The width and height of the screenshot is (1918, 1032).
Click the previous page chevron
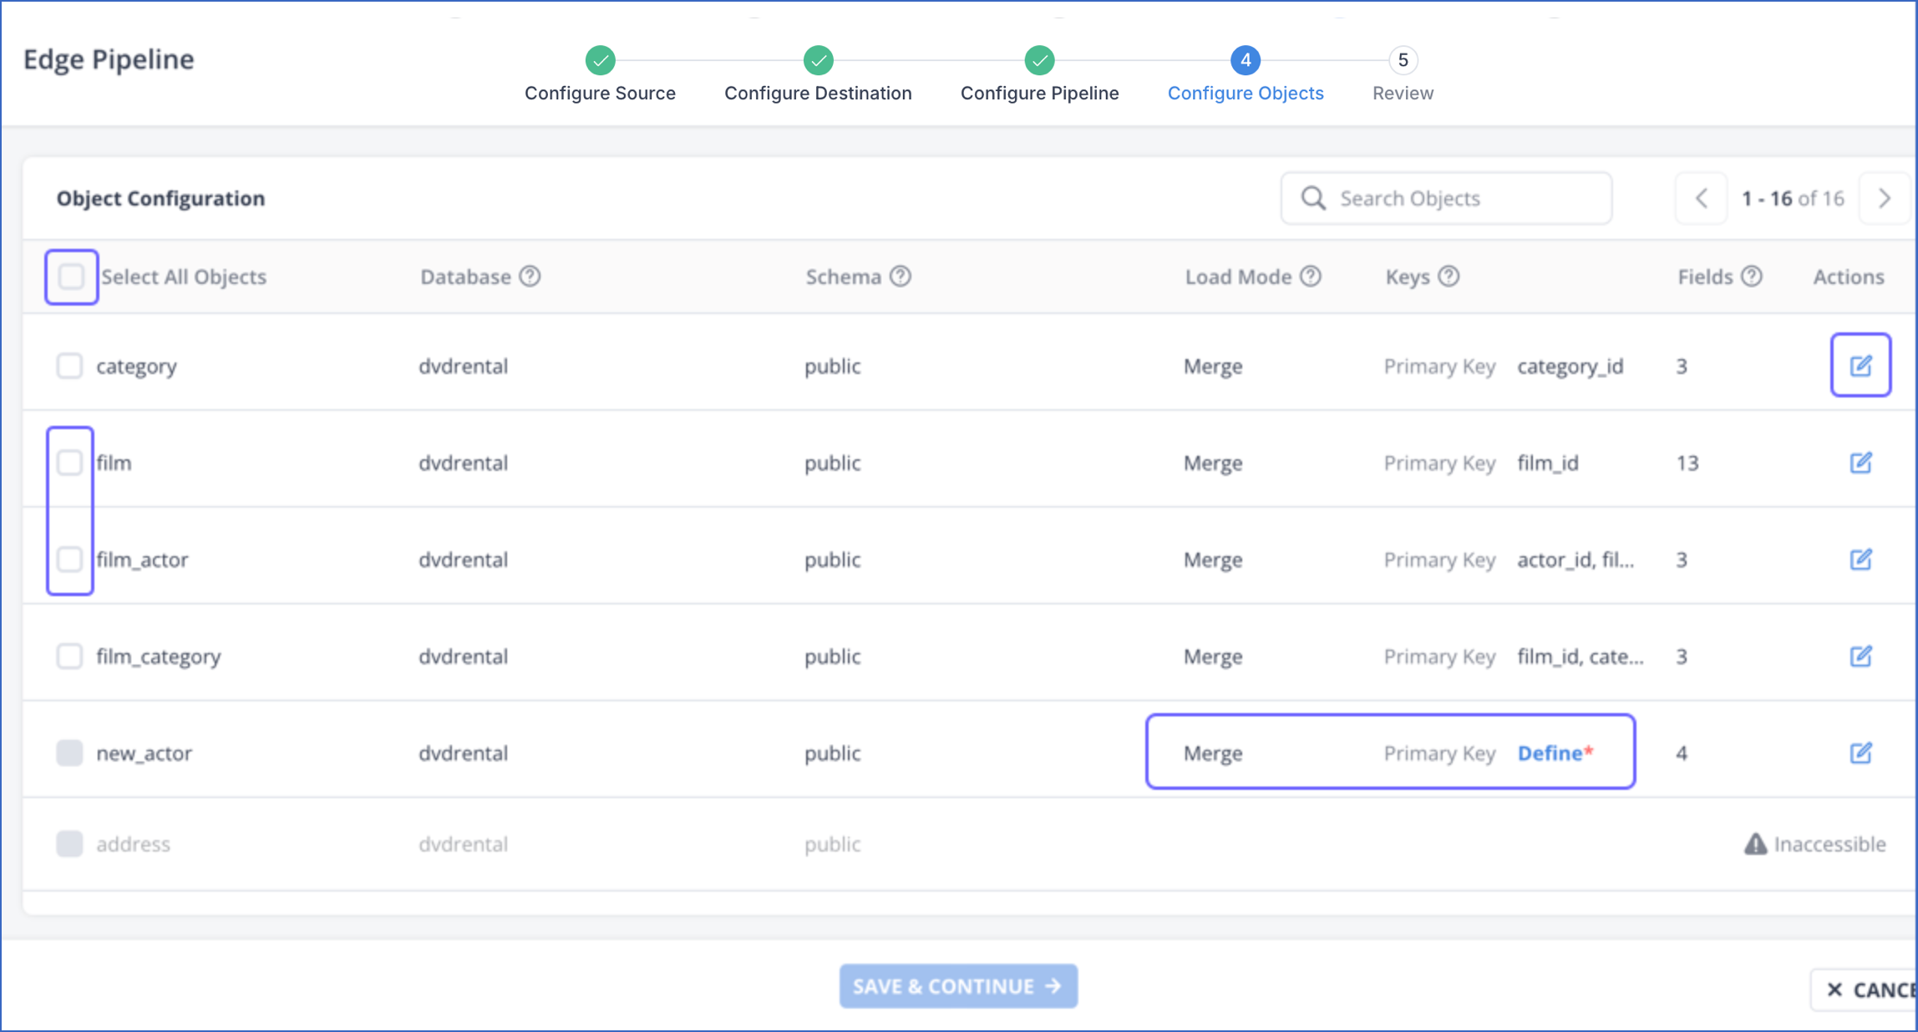point(1702,198)
